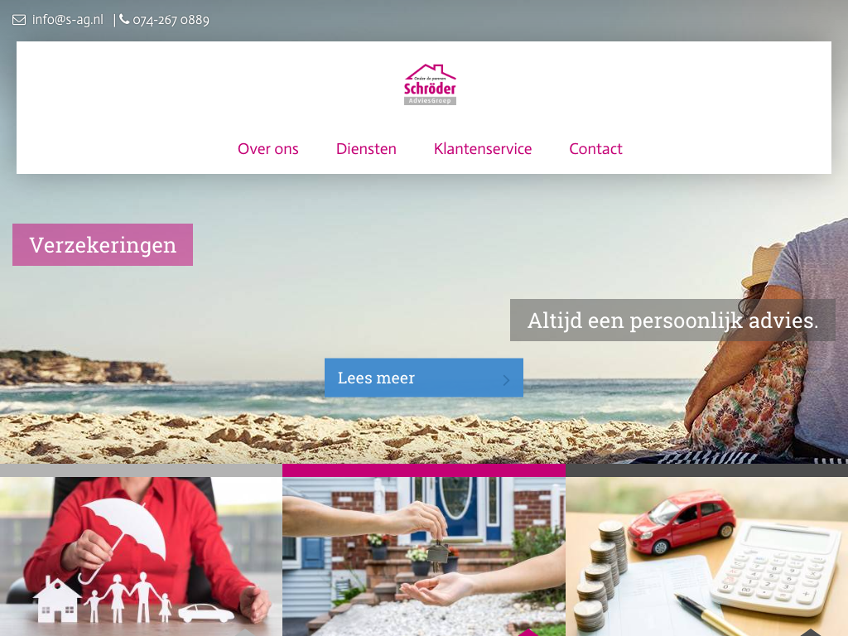Click the magenta bar above keys image

(x=424, y=470)
